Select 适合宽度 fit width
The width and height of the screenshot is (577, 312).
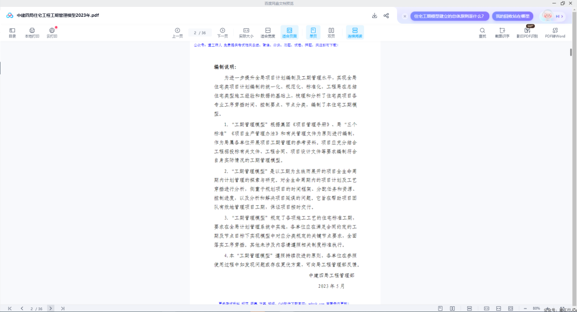pos(268,32)
